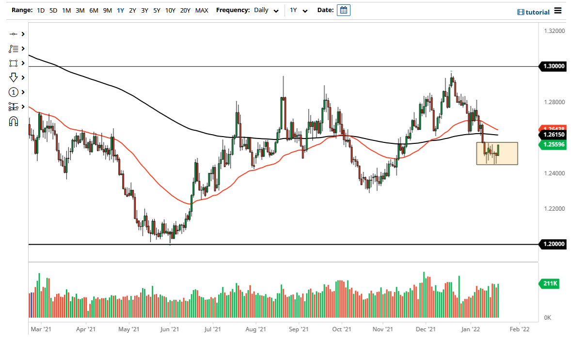The image size is (571, 340).
Task: Open the hamburger menu
Action: (557, 11)
